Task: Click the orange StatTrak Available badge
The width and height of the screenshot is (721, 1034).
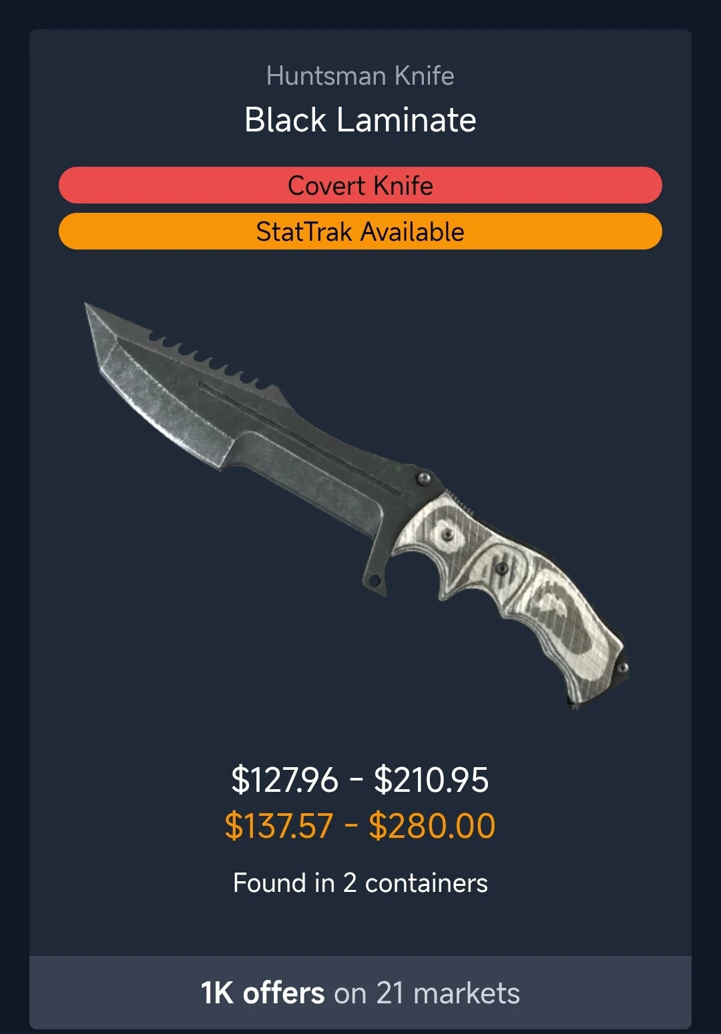Action: (x=360, y=231)
